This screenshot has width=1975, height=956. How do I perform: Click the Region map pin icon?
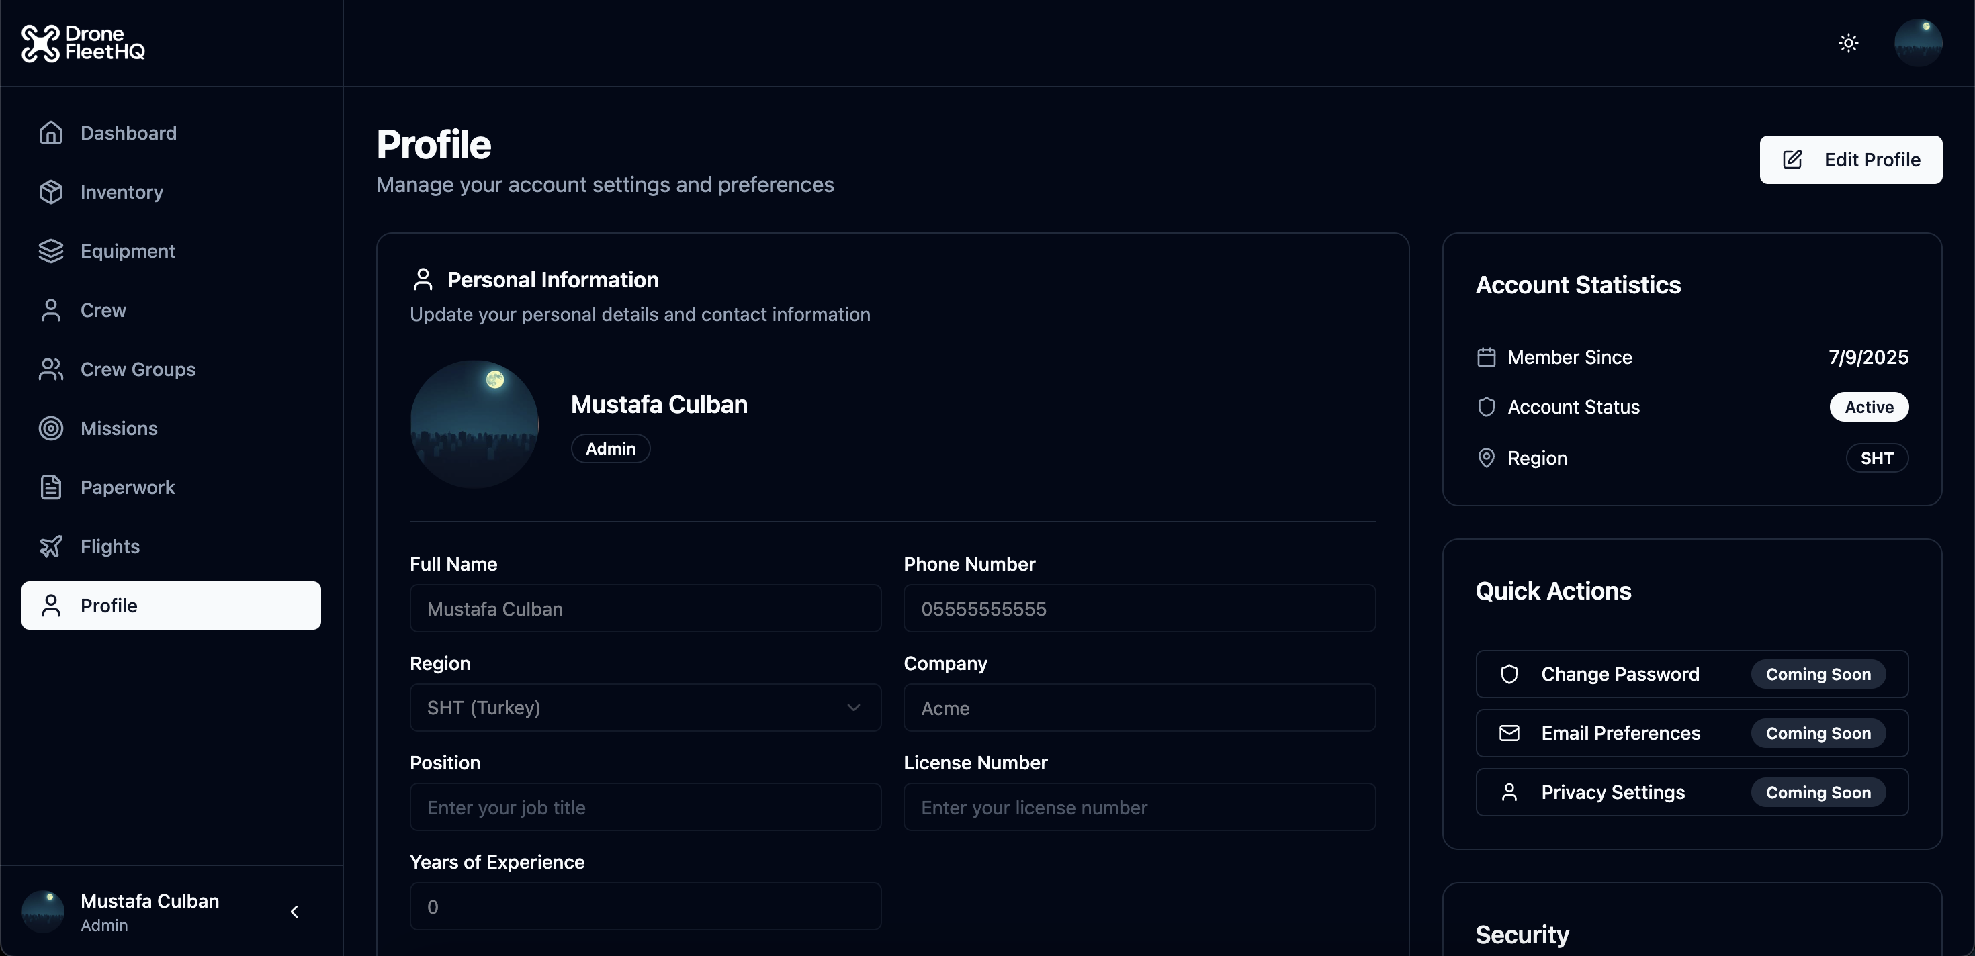(1486, 457)
